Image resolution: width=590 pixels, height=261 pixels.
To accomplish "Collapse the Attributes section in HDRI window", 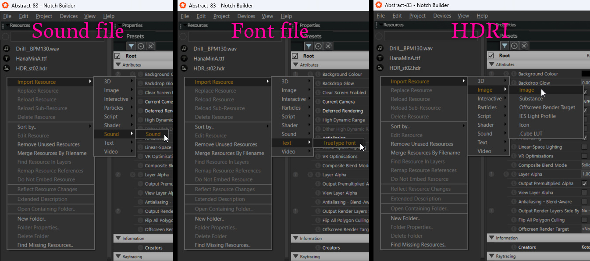I will 491,64.
